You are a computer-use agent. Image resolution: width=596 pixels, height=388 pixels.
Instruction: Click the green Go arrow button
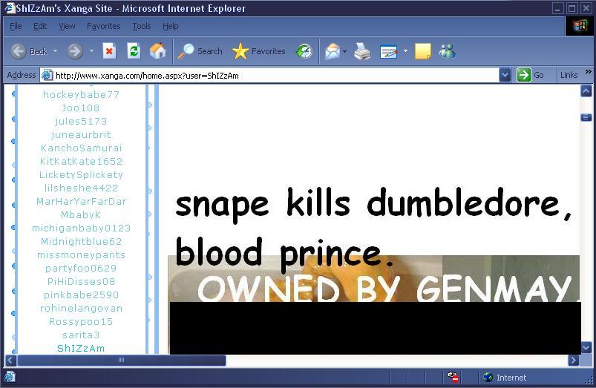(524, 75)
